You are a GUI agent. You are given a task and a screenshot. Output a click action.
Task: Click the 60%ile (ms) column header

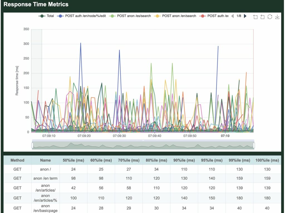tap(101, 160)
